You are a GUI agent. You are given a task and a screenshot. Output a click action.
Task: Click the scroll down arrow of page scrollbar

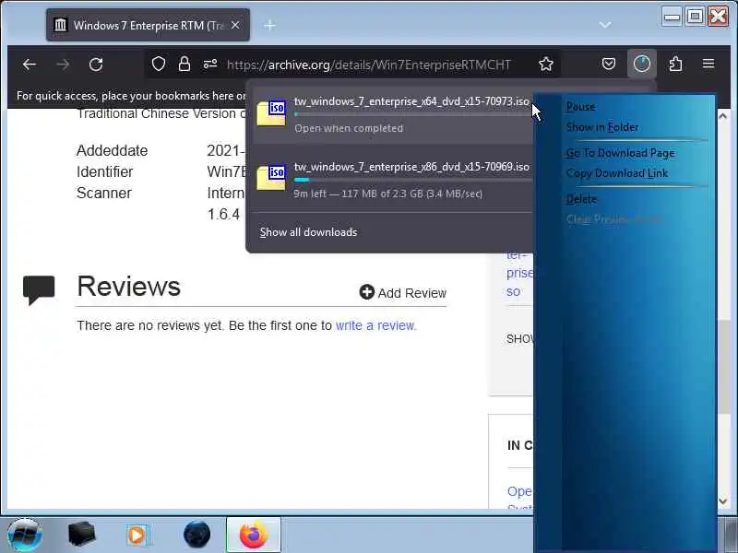click(723, 501)
